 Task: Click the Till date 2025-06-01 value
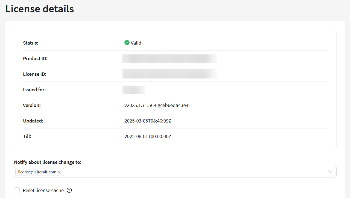click(148, 136)
